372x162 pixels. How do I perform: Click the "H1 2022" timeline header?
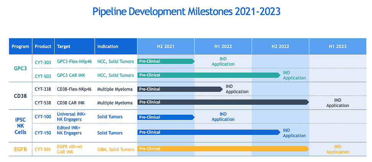point(223,47)
